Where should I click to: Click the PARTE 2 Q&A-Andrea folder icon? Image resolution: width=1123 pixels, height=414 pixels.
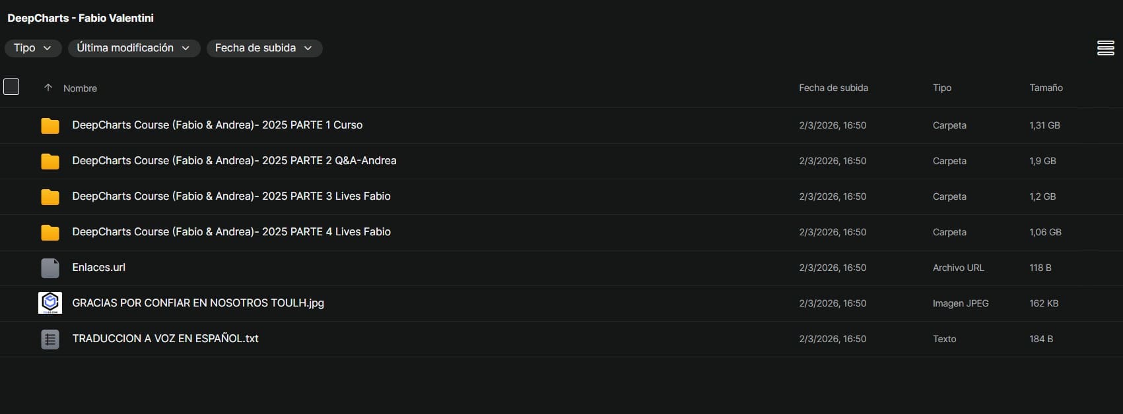[50, 161]
